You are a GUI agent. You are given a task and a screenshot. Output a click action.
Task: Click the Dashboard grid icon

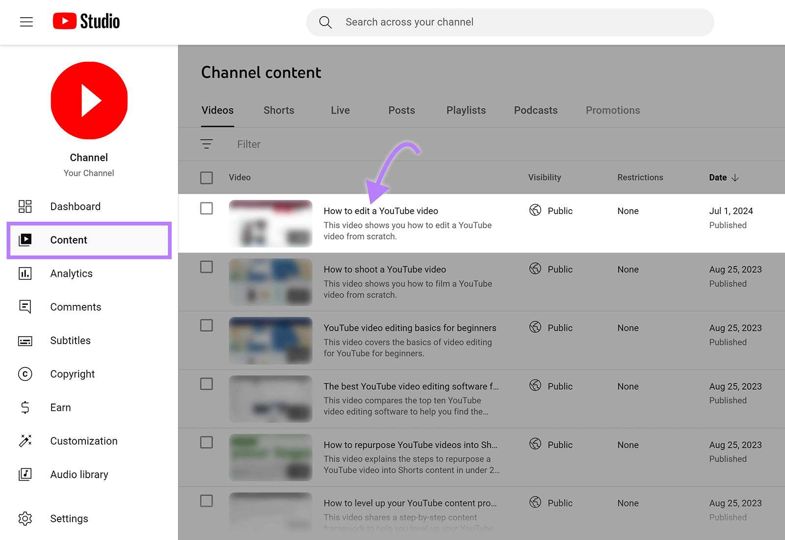point(25,207)
